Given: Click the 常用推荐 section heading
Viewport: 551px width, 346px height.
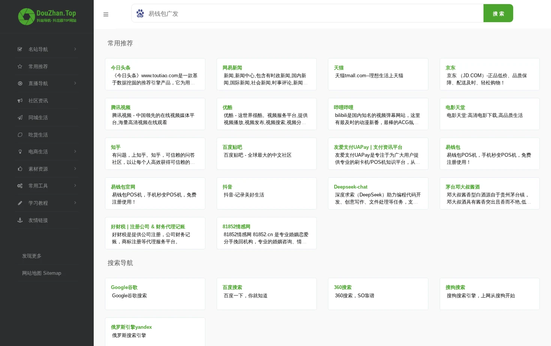Looking at the screenshot, I should (x=120, y=43).
